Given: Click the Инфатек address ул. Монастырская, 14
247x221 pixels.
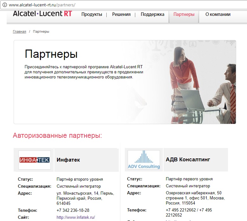Looking at the screenshot, I should click(85, 198).
